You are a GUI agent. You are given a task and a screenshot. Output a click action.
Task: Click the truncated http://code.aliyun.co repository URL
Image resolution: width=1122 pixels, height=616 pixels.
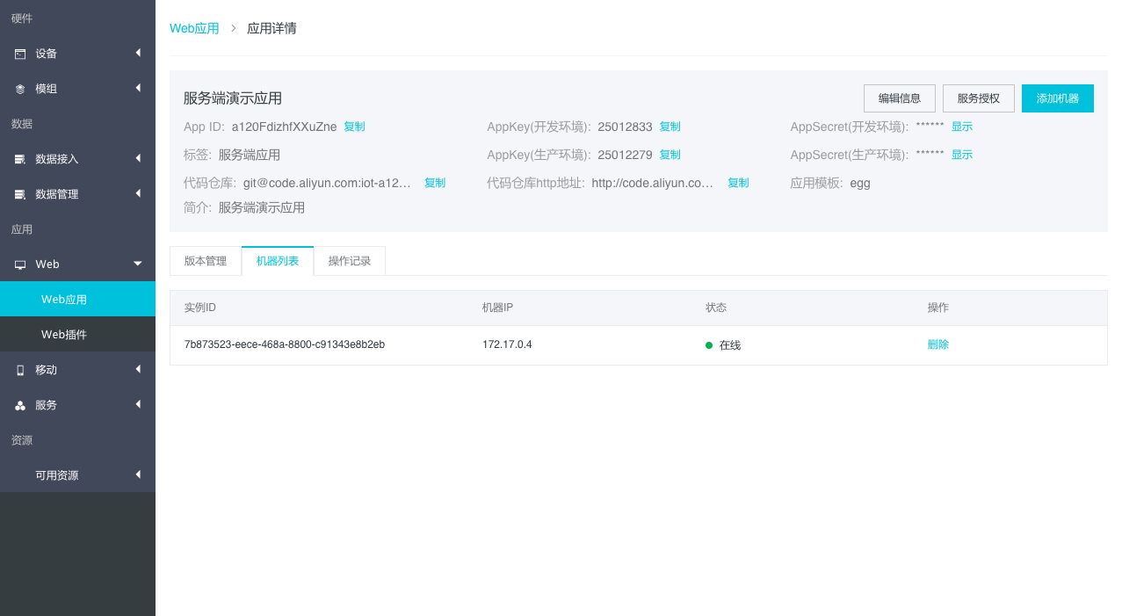tap(653, 183)
